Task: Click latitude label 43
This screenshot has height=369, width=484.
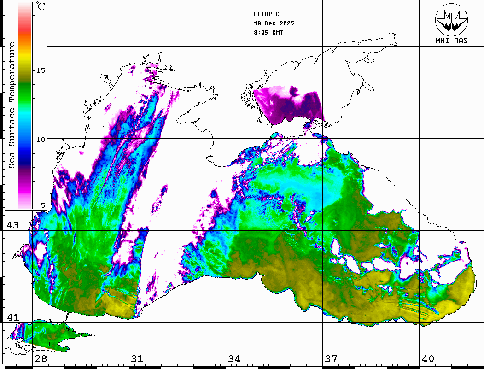Action: (12, 225)
